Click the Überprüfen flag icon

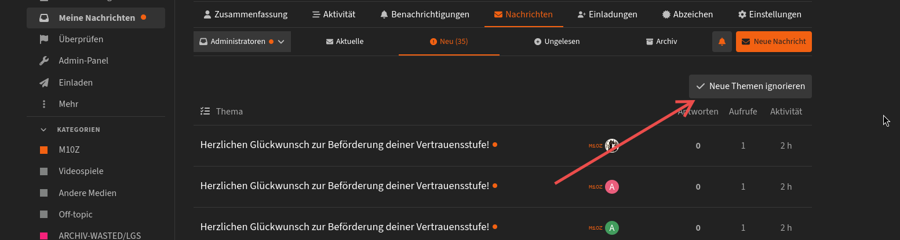(x=43, y=39)
